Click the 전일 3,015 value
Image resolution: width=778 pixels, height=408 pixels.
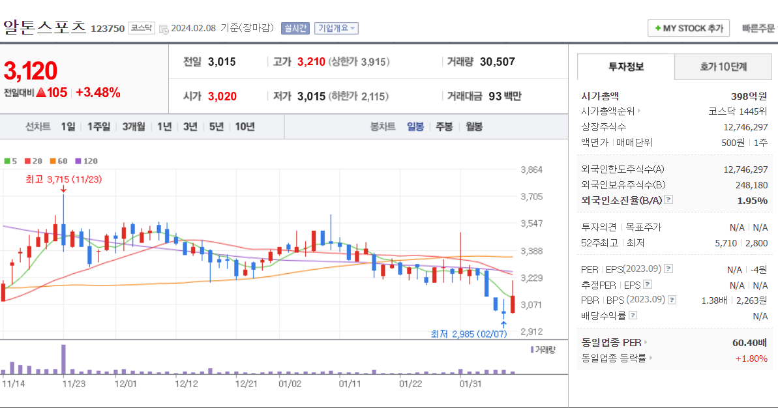point(222,62)
